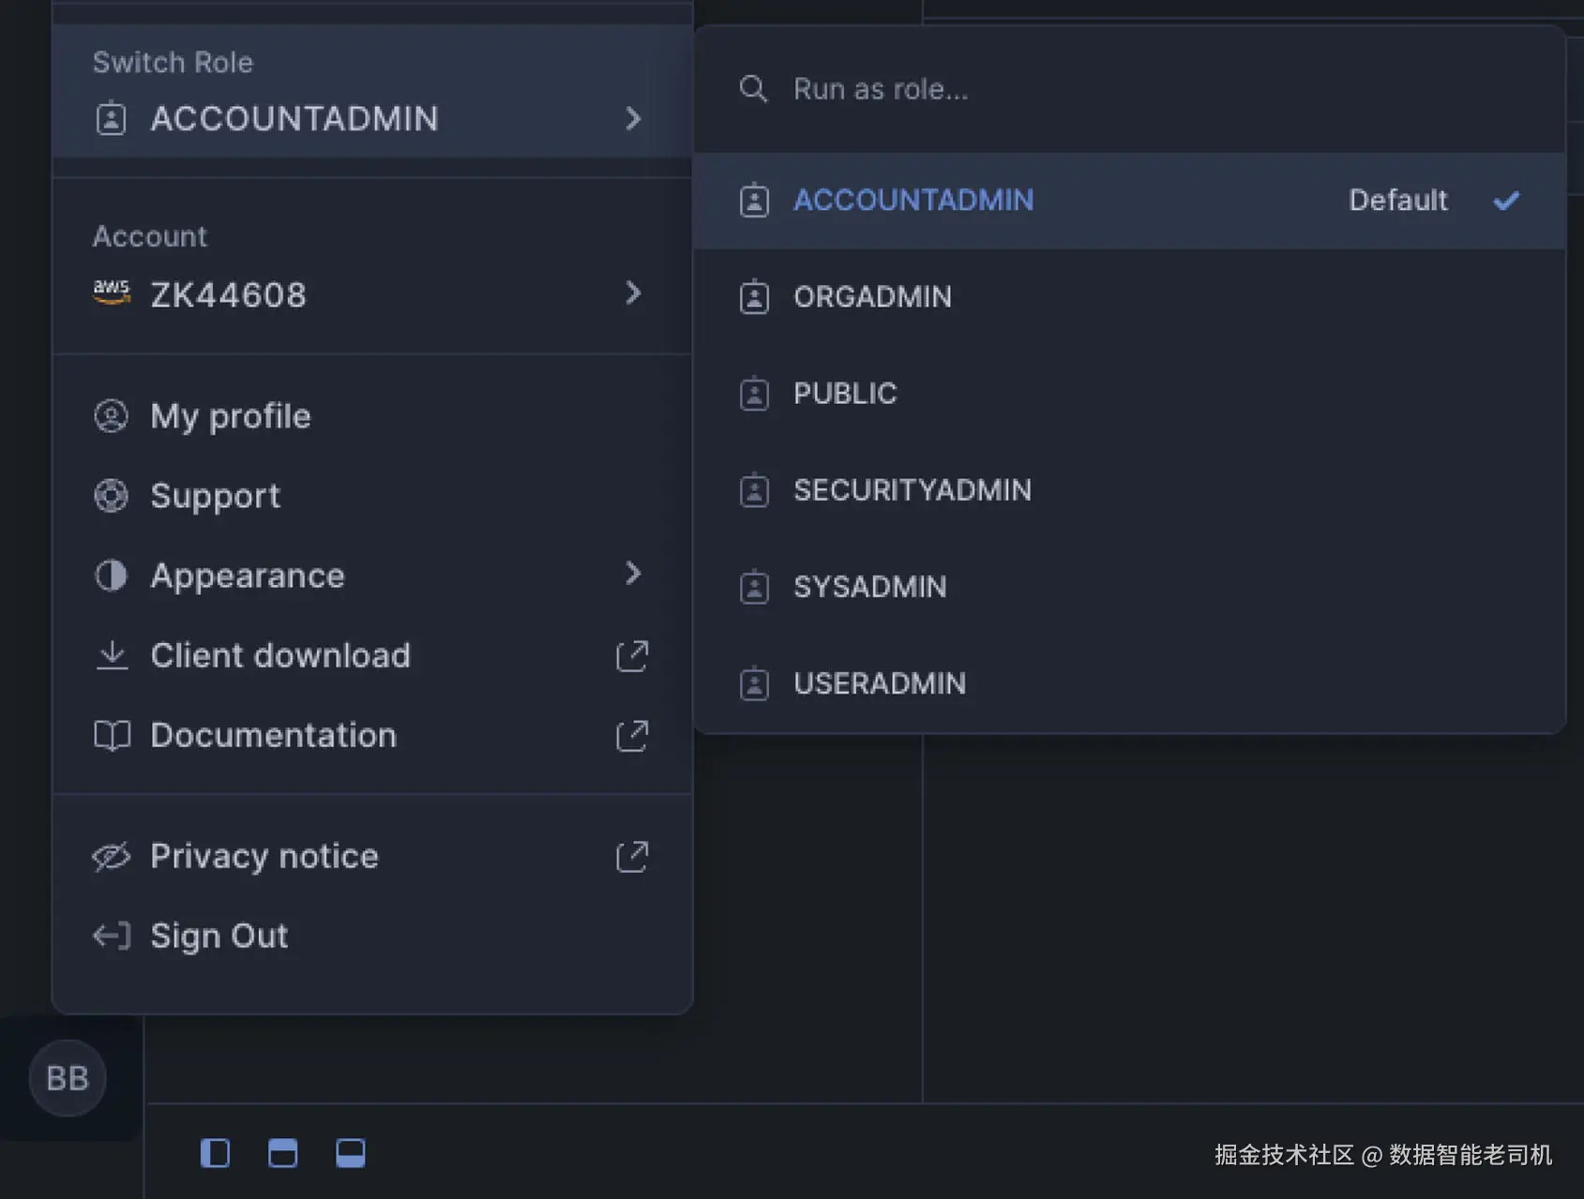Click the Run as role search field
Image resolution: width=1584 pixels, height=1199 pixels.
coord(1129,89)
